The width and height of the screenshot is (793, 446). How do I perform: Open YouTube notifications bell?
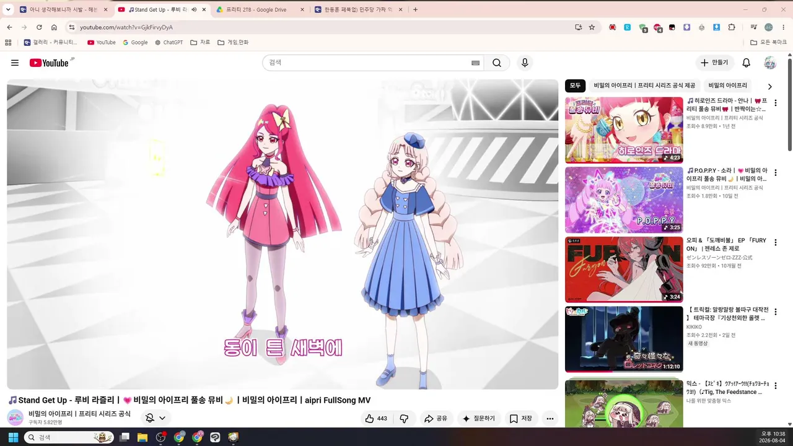(747, 63)
